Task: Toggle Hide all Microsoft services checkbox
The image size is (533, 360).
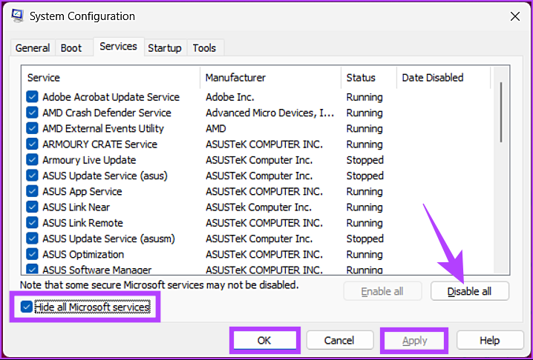Action: coord(26,307)
